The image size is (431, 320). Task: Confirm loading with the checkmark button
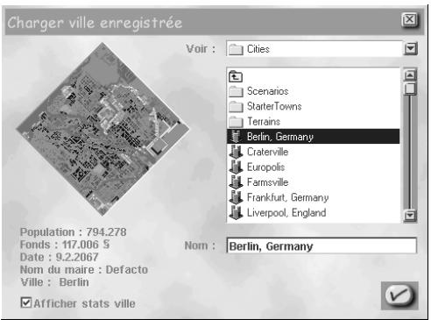[x=399, y=295]
